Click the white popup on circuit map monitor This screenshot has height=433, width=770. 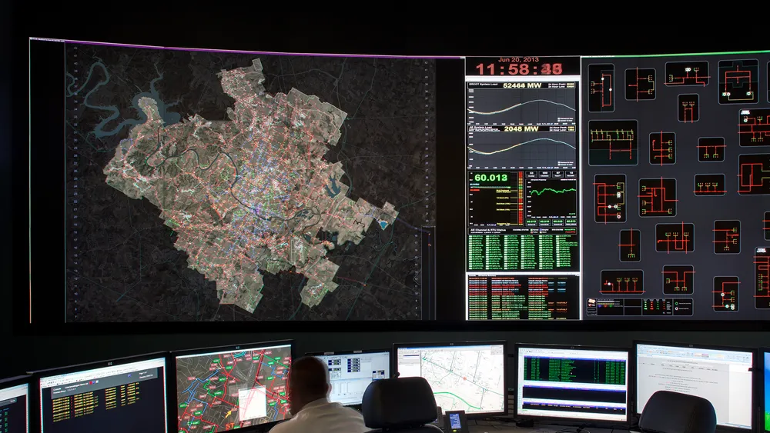click(252, 403)
